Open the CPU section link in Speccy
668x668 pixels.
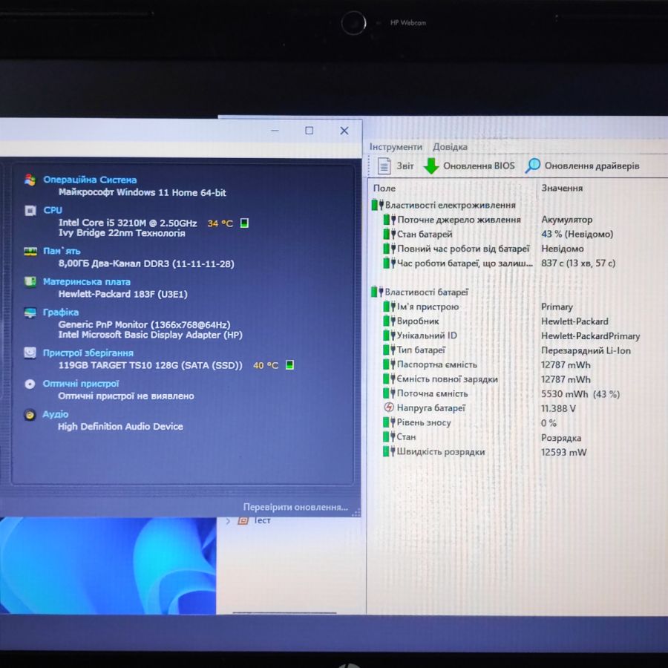(x=53, y=210)
